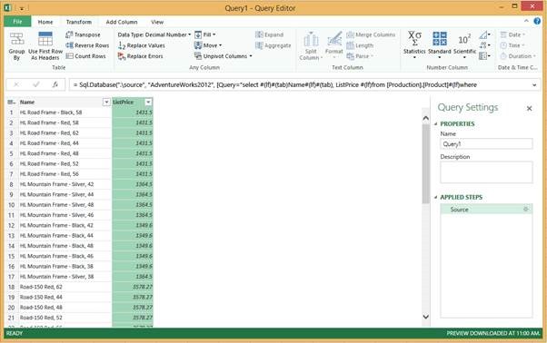Screen dimensions: 547x343
Task: Click the Group By icon
Action: click(x=16, y=39)
